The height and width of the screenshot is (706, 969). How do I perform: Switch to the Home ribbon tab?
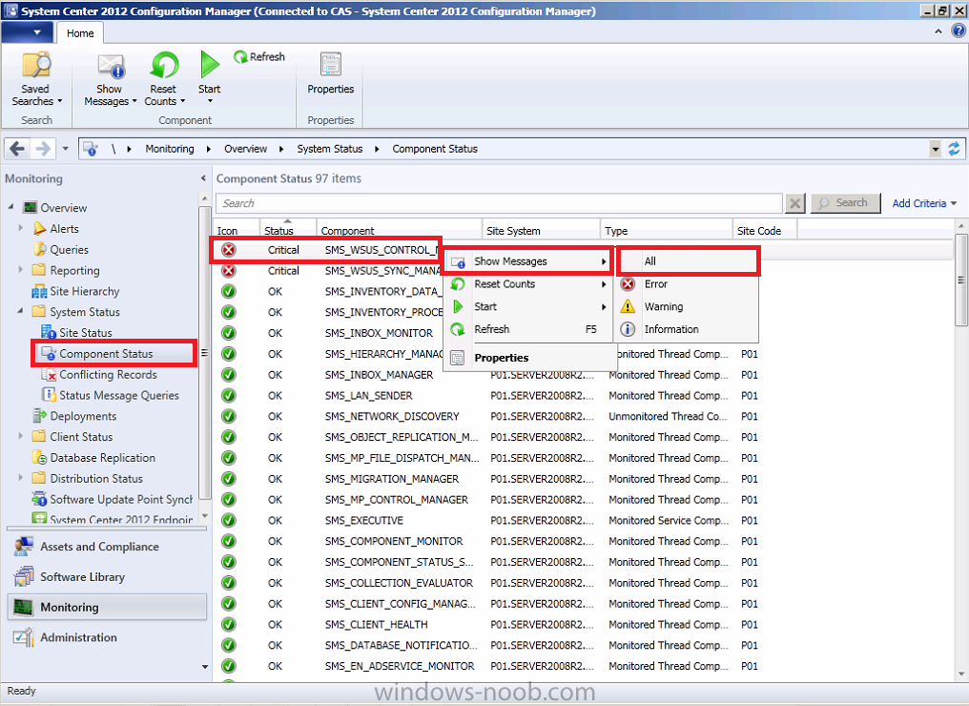80,33
